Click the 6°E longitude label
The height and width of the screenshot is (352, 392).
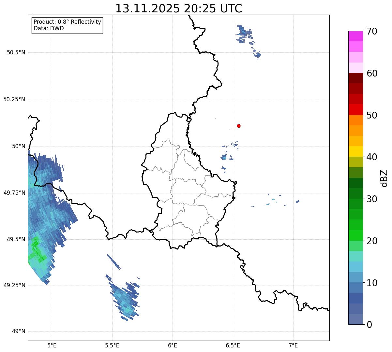[x=173, y=345]
